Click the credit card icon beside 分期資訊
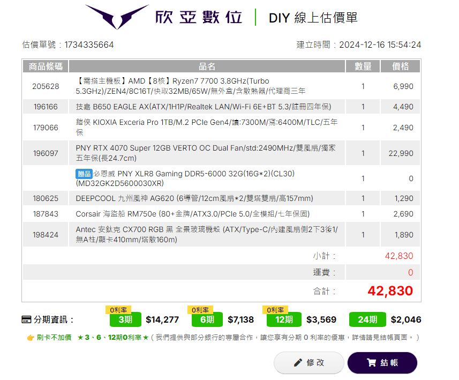This screenshot has height=380, width=459. (26, 320)
